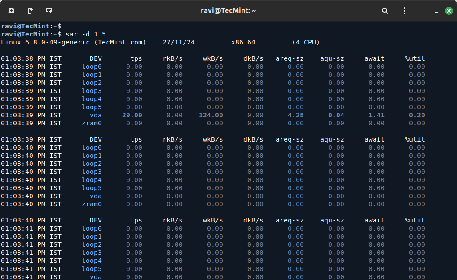Click the second split-terminal icon in header
457x280 pixels.
30,10
